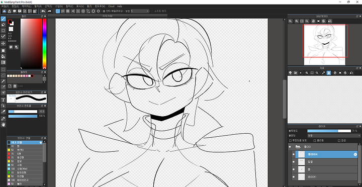Click the rainbow hue slider strip
The image size is (362, 187).
click(44, 43)
